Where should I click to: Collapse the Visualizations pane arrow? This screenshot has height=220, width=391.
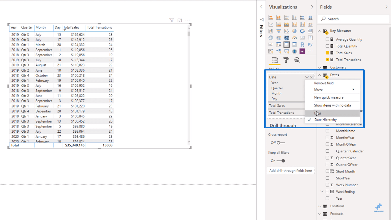pos(312,7)
